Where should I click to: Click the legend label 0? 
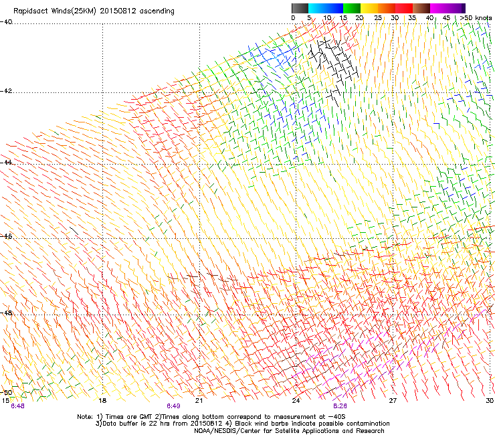click(x=293, y=18)
